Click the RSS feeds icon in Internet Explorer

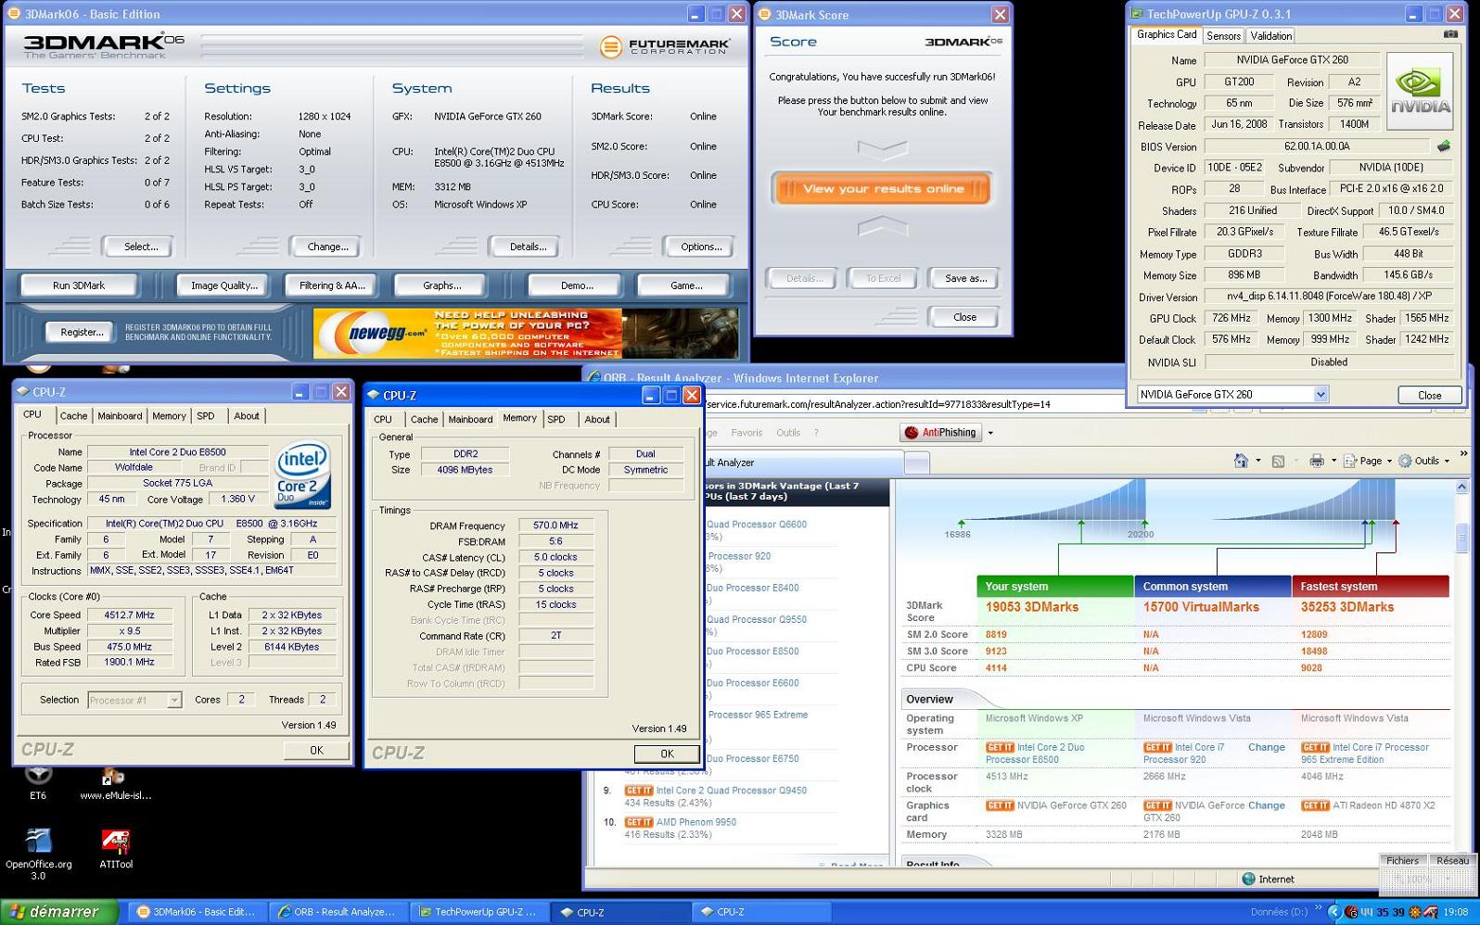pos(1278,461)
